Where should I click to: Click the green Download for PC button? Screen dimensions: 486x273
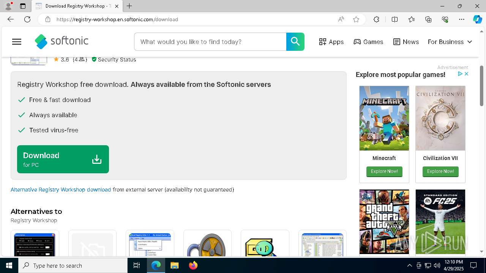point(63,159)
